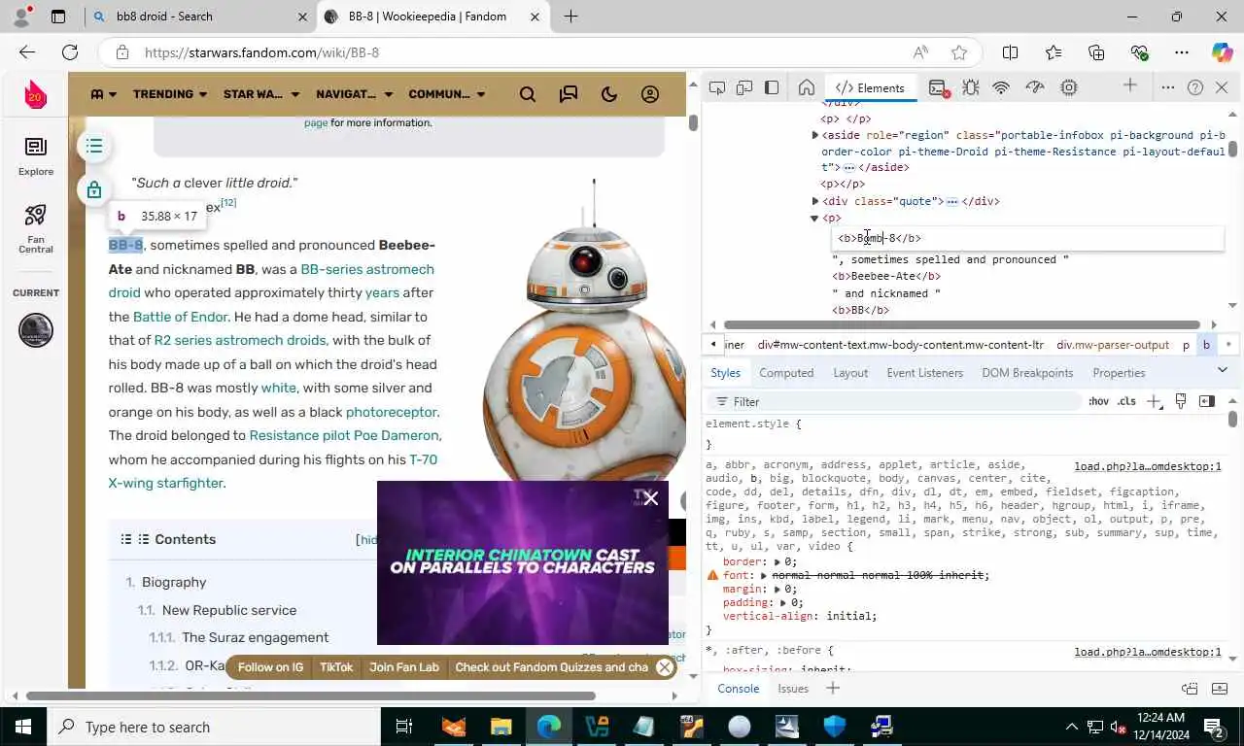Add a new DevTools tool with plus

1129,86
